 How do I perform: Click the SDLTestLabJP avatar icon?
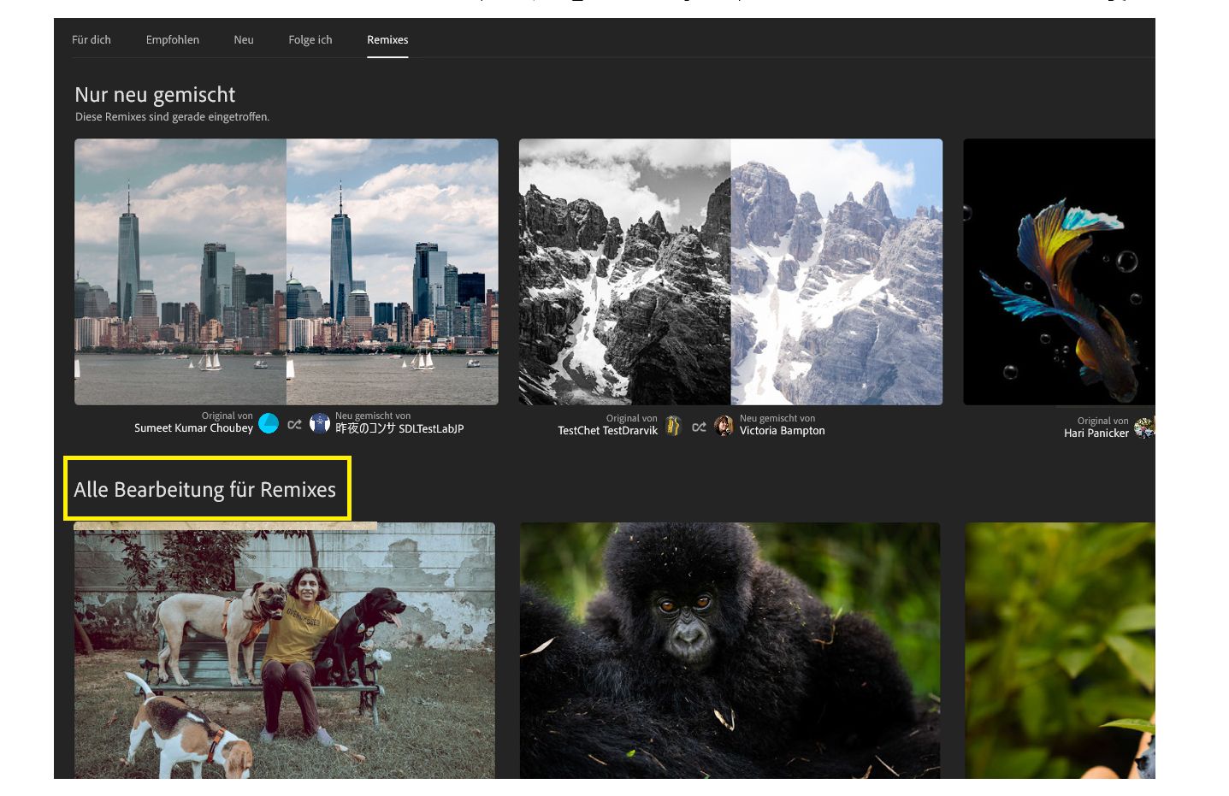point(320,423)
